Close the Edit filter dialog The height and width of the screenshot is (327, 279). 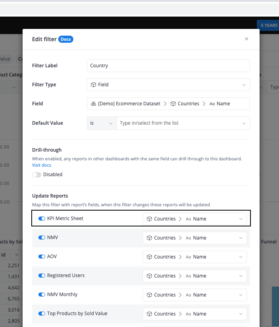(247, 39)
